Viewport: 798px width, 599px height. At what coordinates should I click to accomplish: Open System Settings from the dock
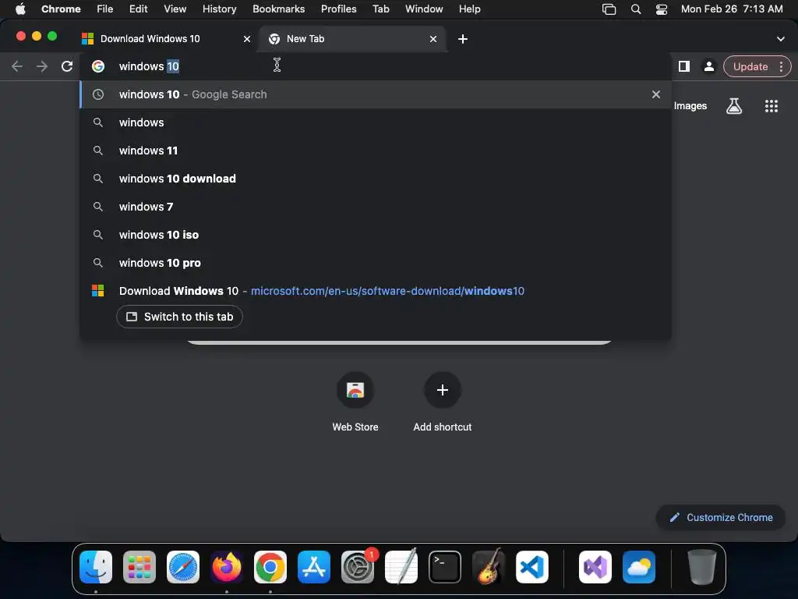click(357, 567)
